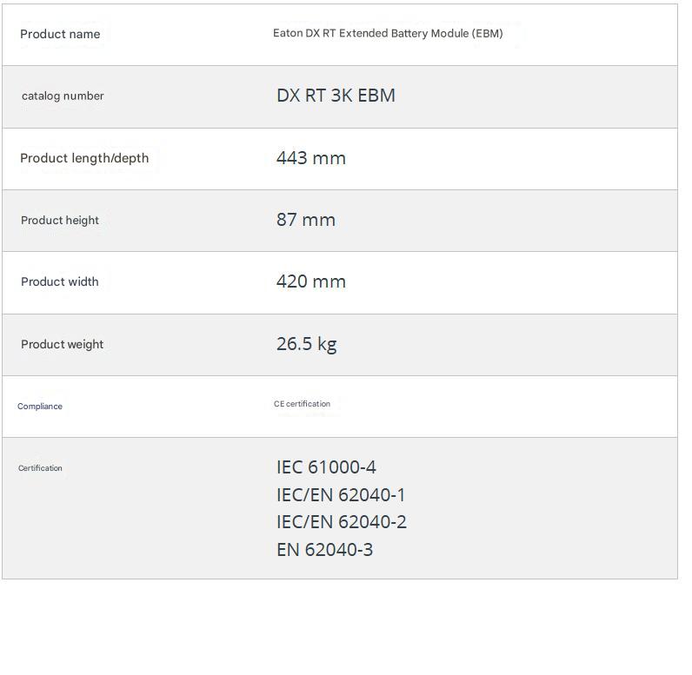This screenshot has width=692, height=675.
Task: Select the 420 mm width value
Action: pyautogui.click(x=310, y=281)
